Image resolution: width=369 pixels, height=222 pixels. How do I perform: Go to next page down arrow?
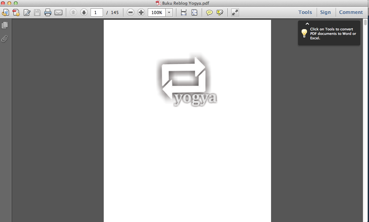click(x=84, y=12)
